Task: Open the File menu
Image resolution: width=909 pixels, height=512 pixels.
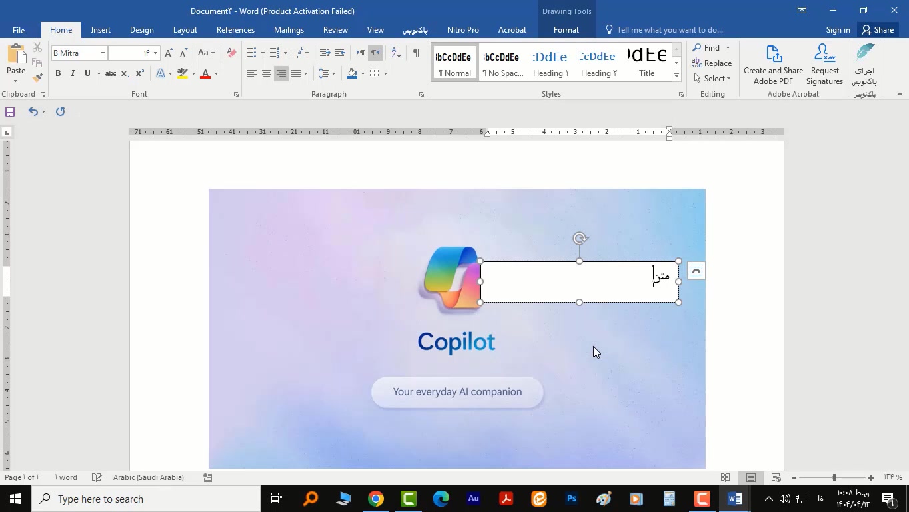Action: click(19, 30)
